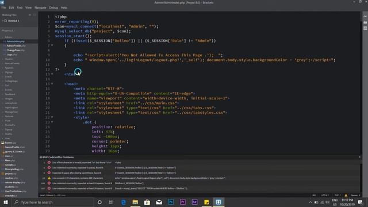This screenshot has width=368, height=207.
Task: Open AdminIndex.php in file tree
Action: click(x=16, y=41)
